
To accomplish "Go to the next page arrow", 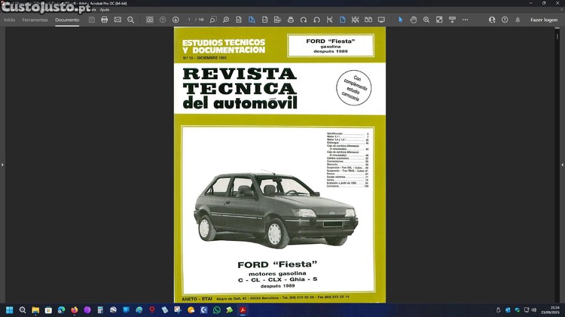I will (x=176, y=20).
